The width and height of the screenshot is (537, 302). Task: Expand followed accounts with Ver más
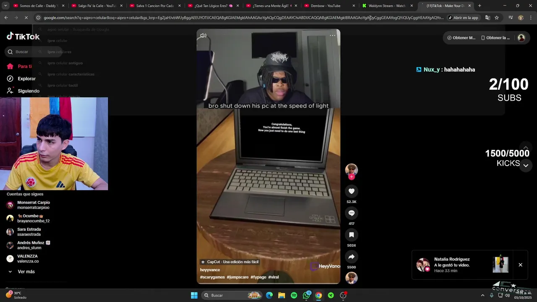pyautogui.click(x=21, y=272)
